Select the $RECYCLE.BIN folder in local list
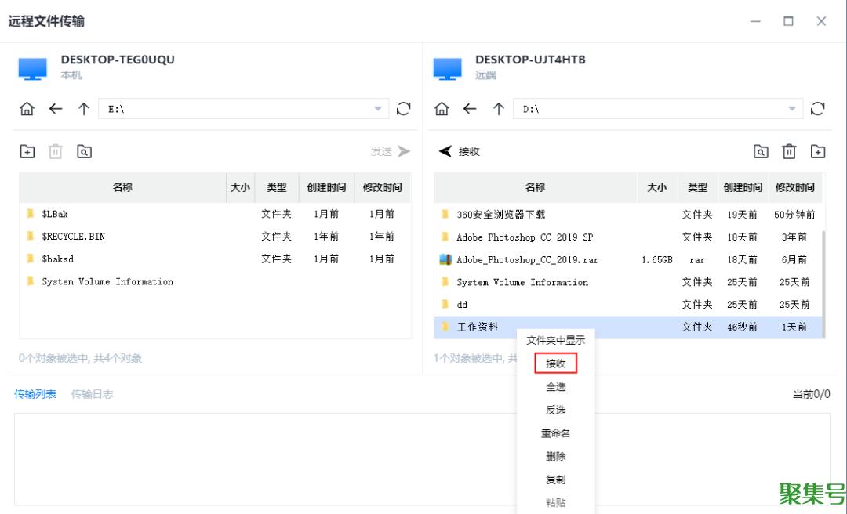Image resolution: width=847 pixels, height=514 pixels. (73, 236)
